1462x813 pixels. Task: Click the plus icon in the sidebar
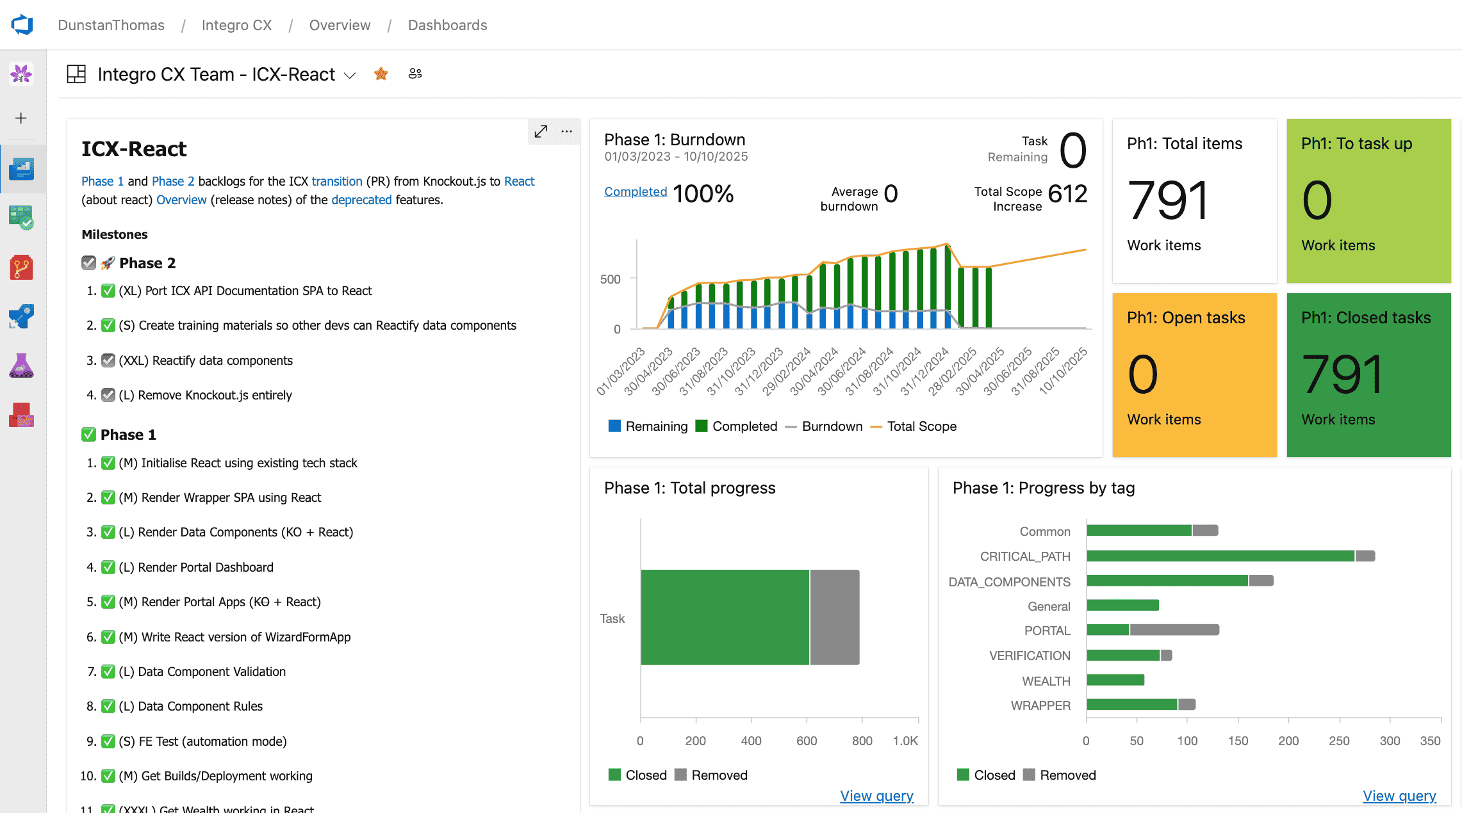pos(21,118)
